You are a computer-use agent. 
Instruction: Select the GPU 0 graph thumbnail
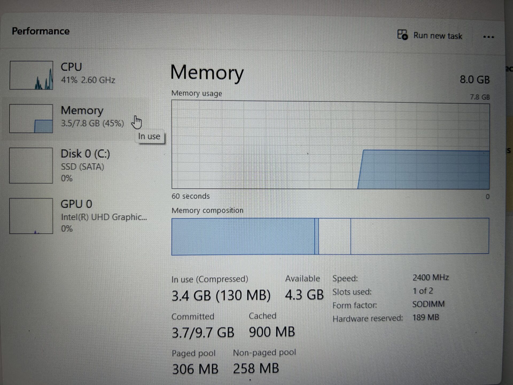point(31,216)
